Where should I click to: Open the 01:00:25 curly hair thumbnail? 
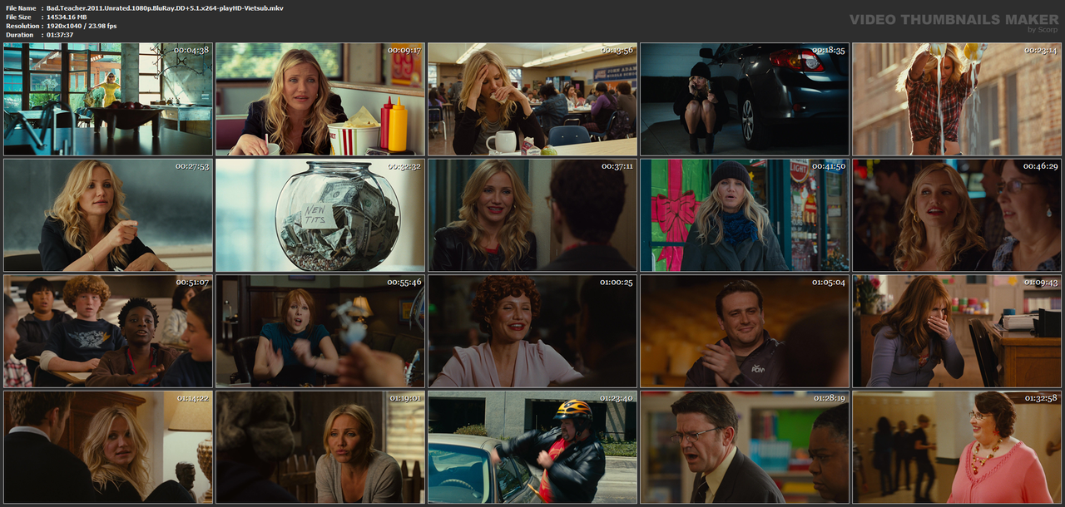(x=532, y=331)
